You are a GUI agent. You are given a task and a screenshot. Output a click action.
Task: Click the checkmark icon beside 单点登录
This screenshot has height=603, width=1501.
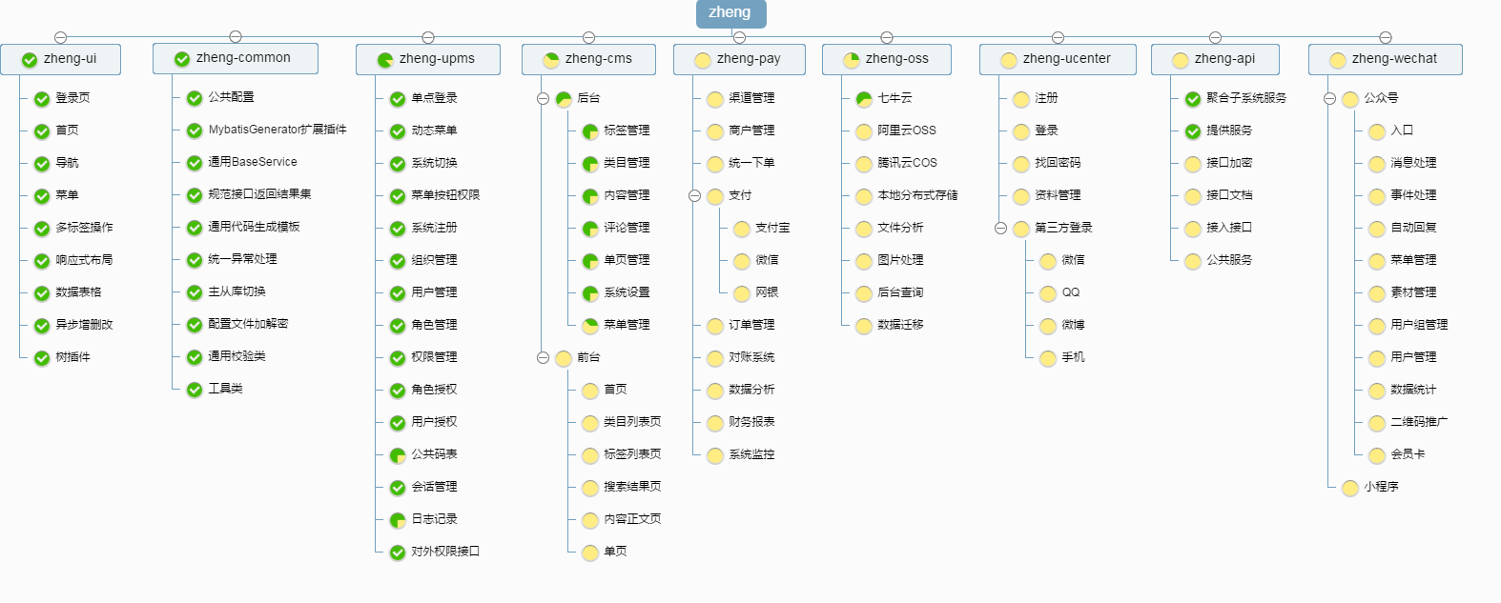(398, 99)
